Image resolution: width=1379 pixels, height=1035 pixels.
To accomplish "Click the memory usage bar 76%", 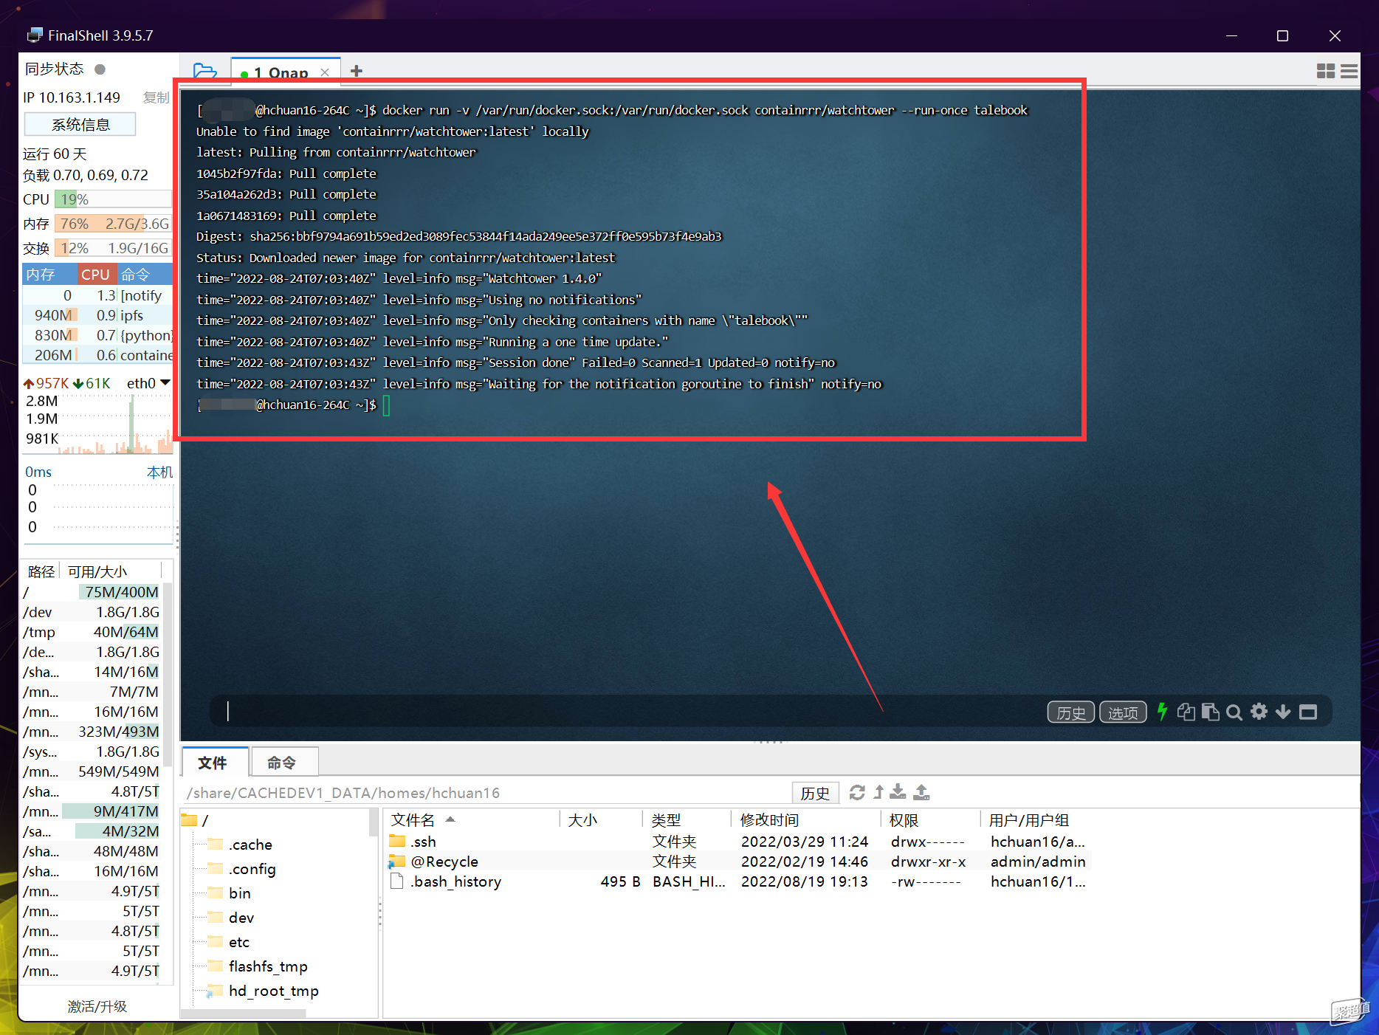I will coord(113,224).
